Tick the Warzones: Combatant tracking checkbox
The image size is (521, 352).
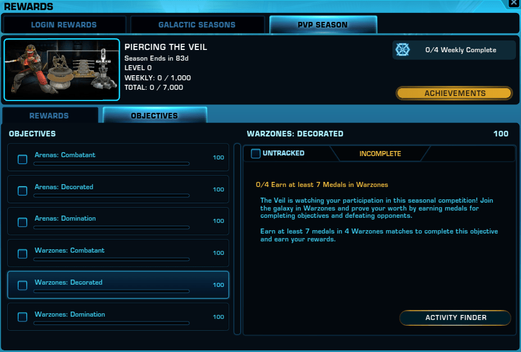[22, 254]
